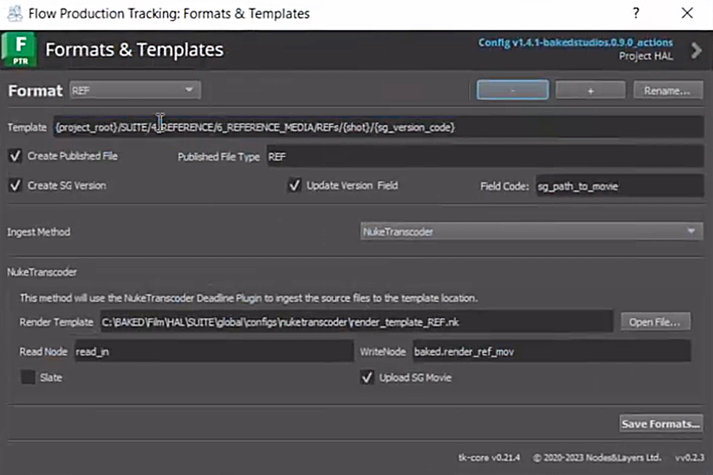The height and width of the screenshot is (475, 713).
Task: Click the title bar application icon
Action: pyautogui.click(x=15, y=13)
